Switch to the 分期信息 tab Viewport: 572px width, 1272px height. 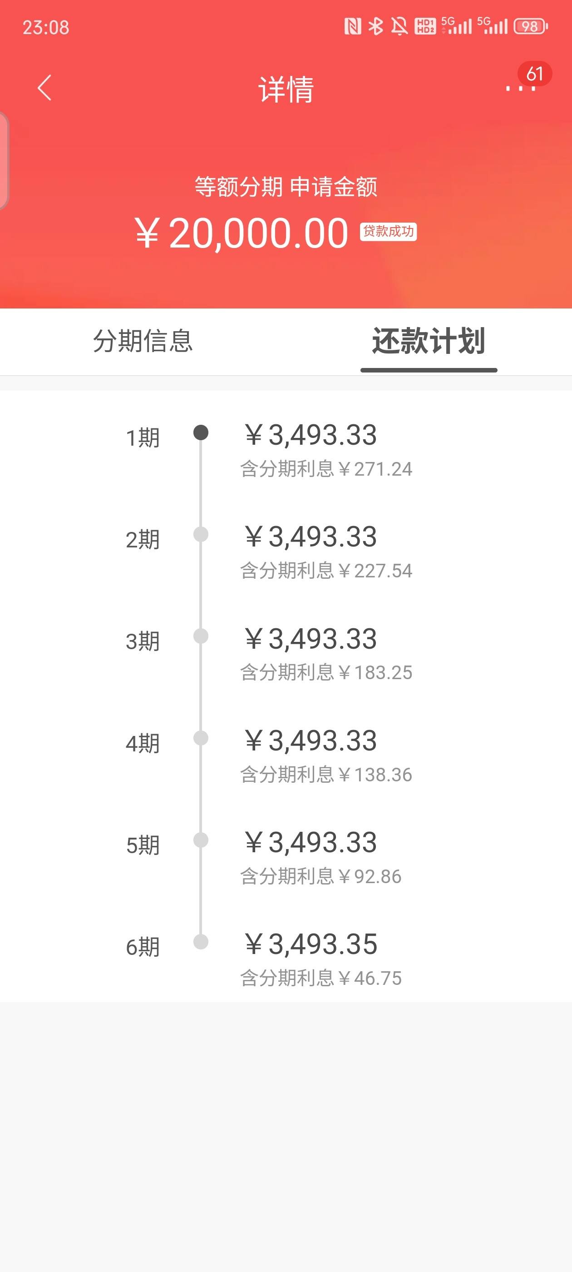(x=143, y=341)
